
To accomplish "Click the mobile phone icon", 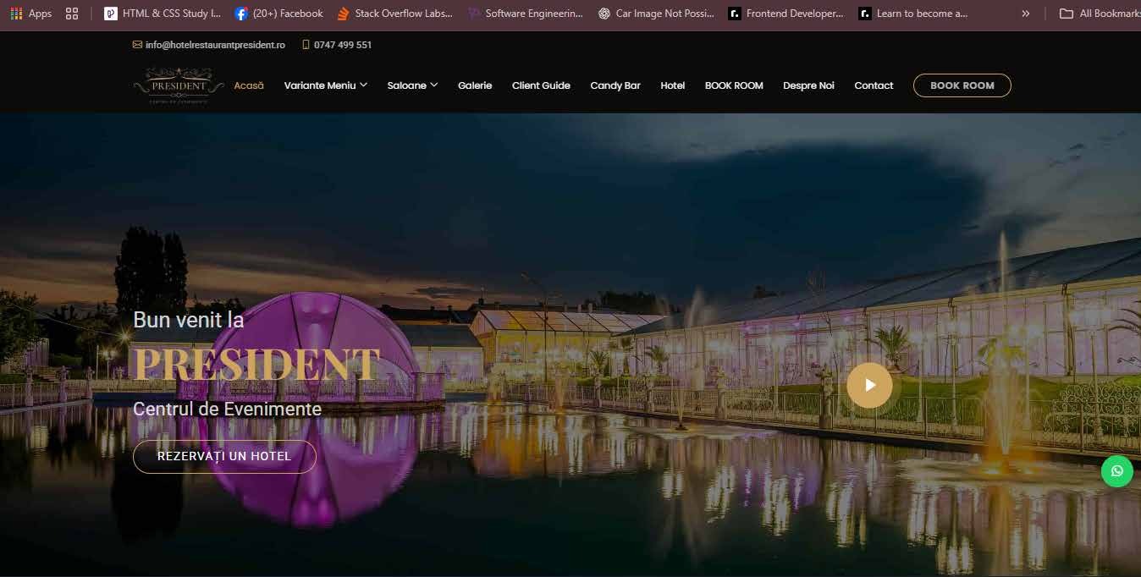I will (306, 45).
